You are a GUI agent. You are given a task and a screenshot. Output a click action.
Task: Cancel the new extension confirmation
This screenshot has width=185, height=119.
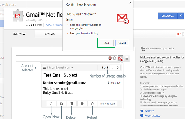coord(122,43)
